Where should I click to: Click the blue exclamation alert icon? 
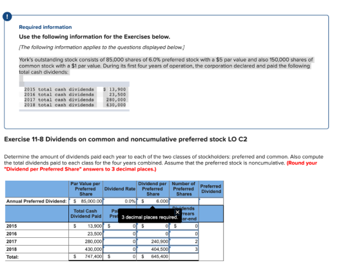(x=7, y=17)
